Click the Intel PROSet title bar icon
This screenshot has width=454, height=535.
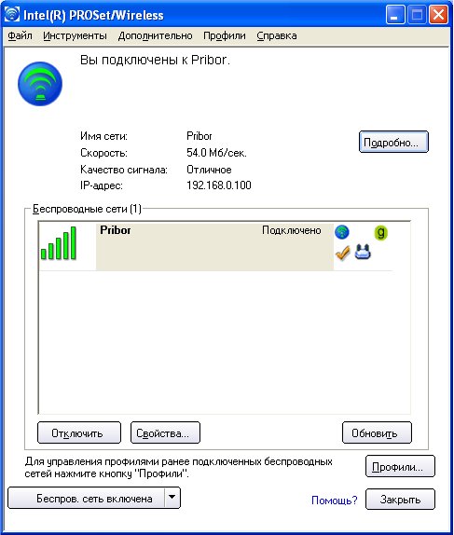click(12, 15)
